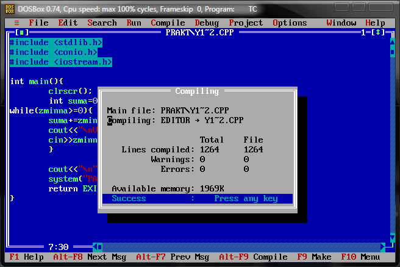Click the vertical scrollbar down arrow

(392, 238)
